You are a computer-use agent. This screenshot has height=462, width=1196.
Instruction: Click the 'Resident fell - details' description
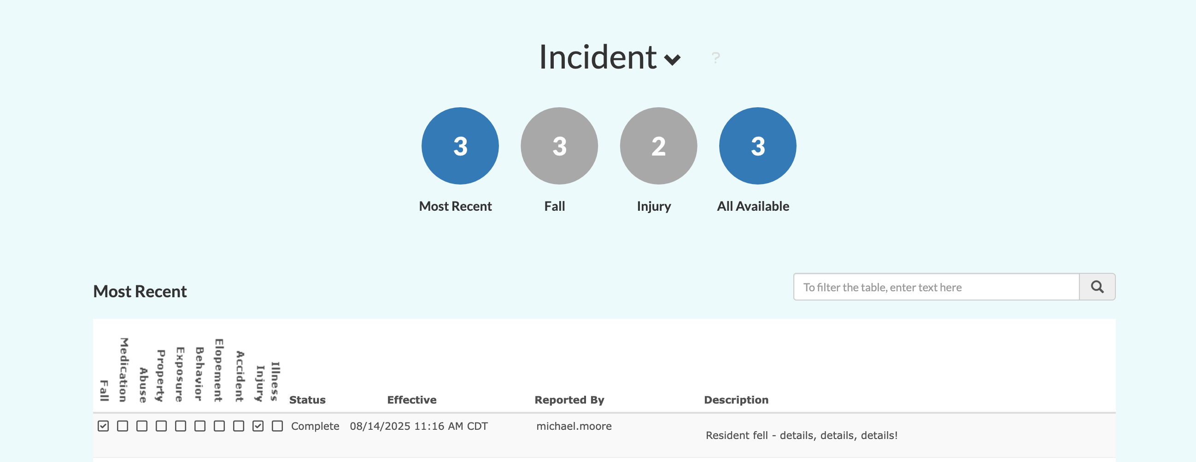802,435
